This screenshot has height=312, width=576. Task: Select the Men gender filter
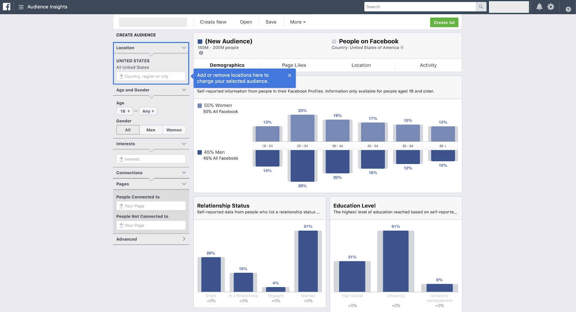click(151, 130)
